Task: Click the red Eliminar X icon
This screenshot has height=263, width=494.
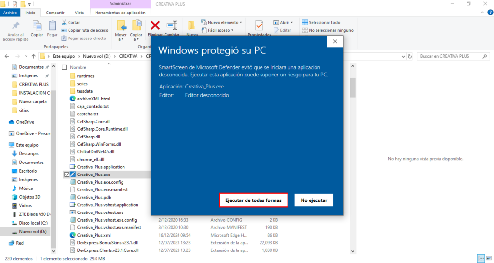Action: pos(155,26)
